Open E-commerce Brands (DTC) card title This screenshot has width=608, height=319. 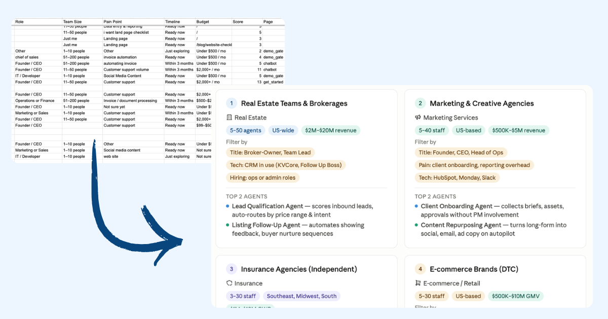tap(474, 269)
